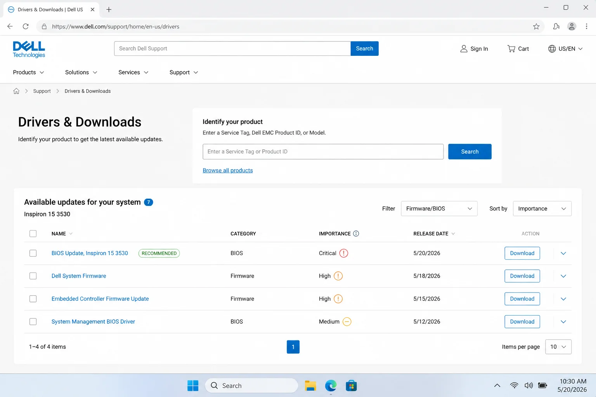Check the battery tray icon
596x397 pixels.
543,385
